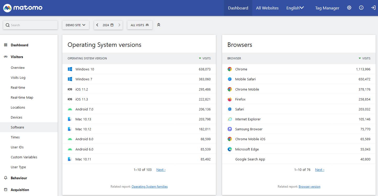The height and width of the screenshot is (196, 378).
Task: Click the Microsoft Edge icon
Action: click(230, 149)
